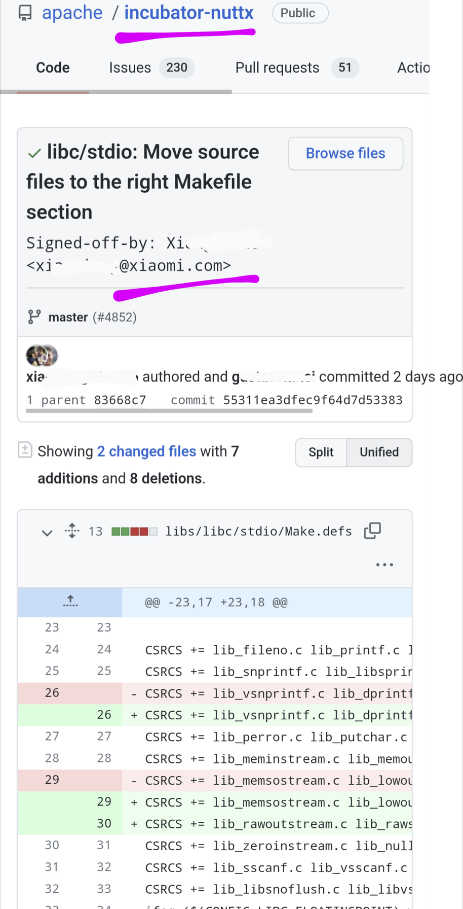
Task: Open parent commit 83668c7
Action: coord(120,400)
